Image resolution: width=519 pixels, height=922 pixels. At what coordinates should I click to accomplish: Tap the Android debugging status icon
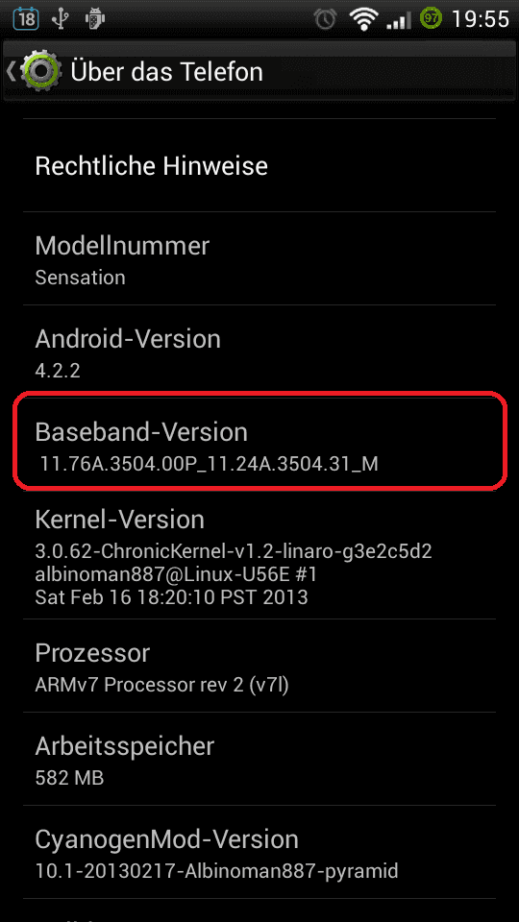(x=94, y=19)
